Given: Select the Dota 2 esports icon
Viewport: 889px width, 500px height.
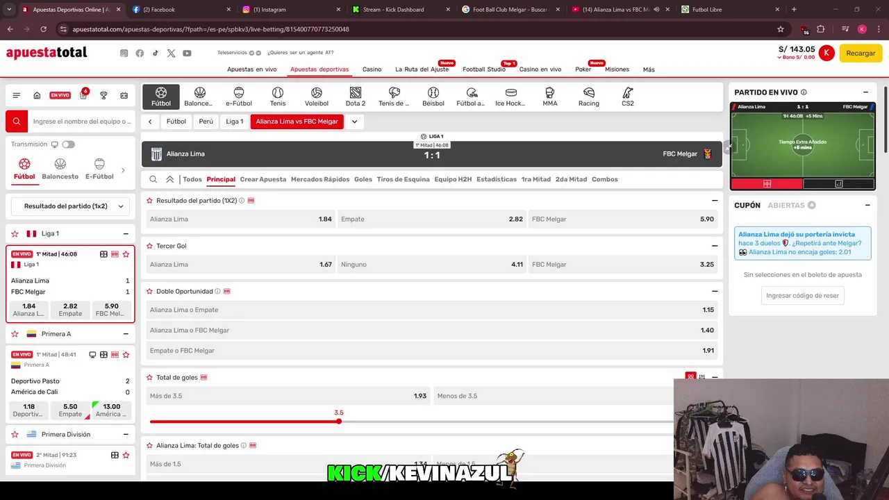Looking at the screenshot, I should tap(356, 97).
